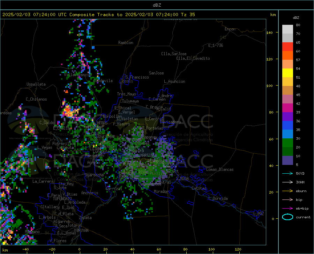This screenshot has width=314, height=254.
Task: Click the 'C_Guido' map label
Action: pyautogui.click(x=47, y=123)
